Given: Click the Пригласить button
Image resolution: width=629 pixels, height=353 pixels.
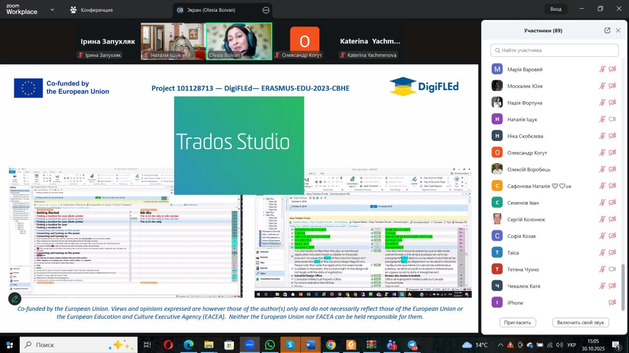Looking at the screenshot, I should 517,322.
